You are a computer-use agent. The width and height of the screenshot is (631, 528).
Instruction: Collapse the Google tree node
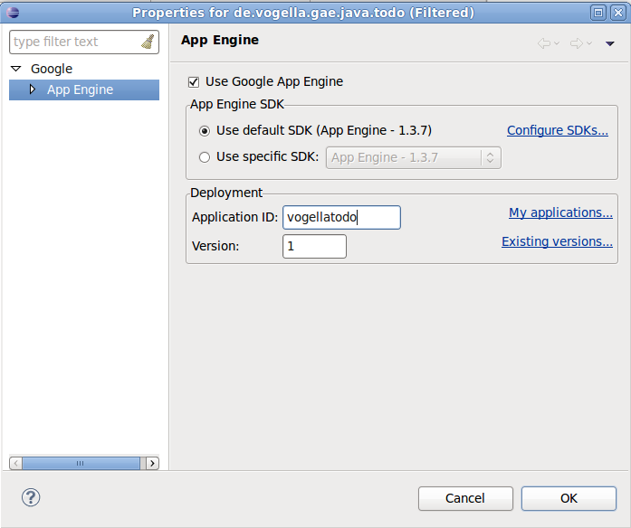coord(16,69)
